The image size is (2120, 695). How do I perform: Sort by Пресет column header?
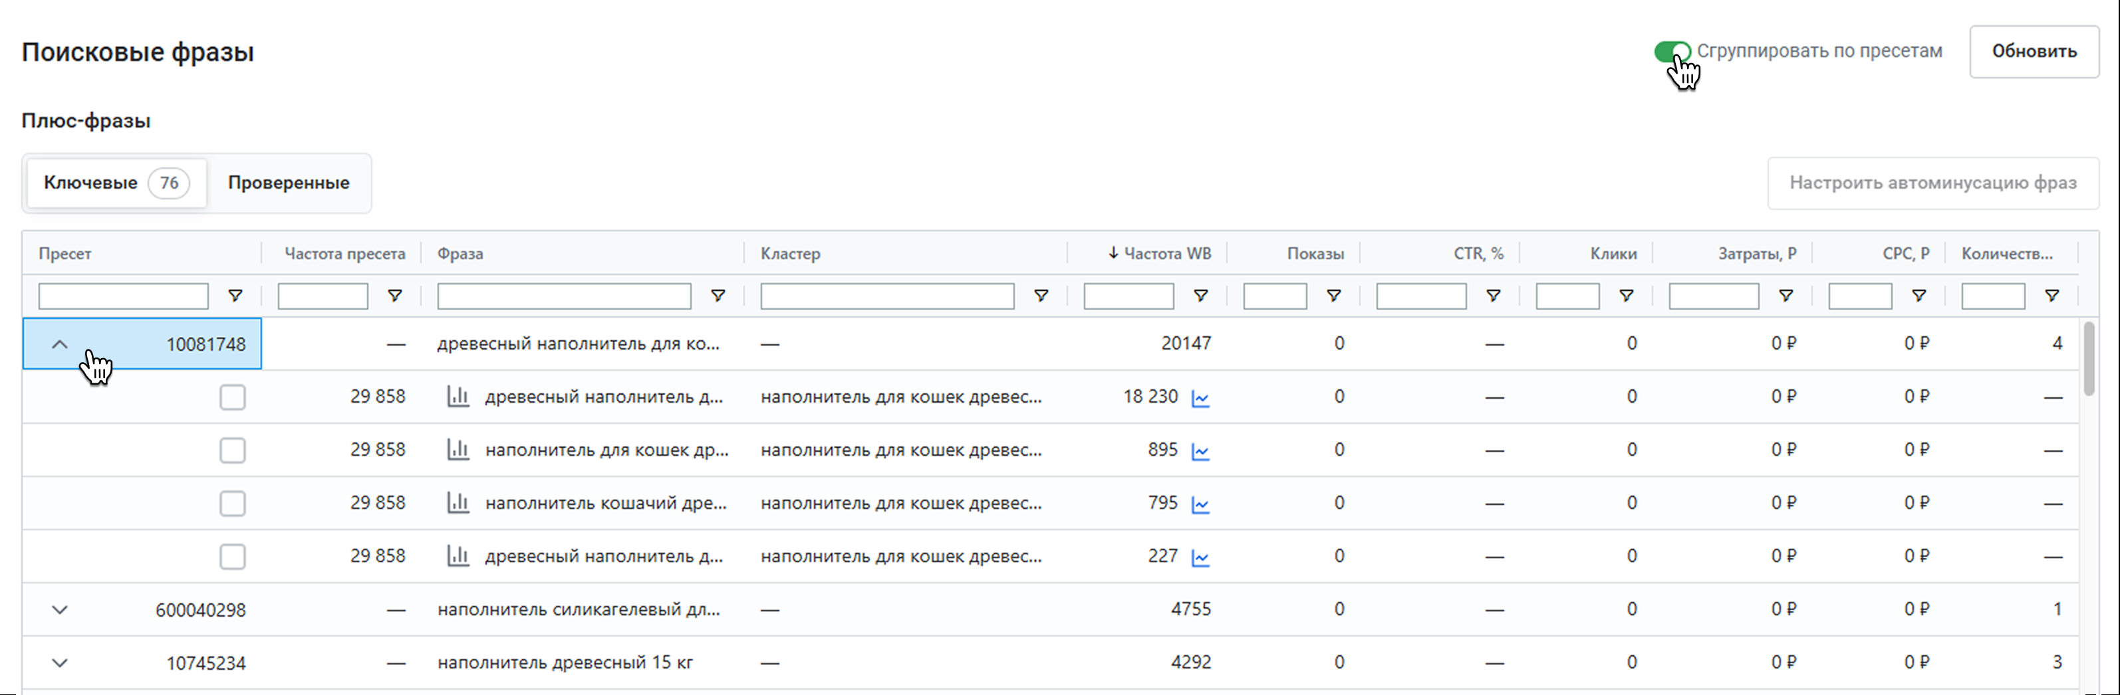[65, 253]
